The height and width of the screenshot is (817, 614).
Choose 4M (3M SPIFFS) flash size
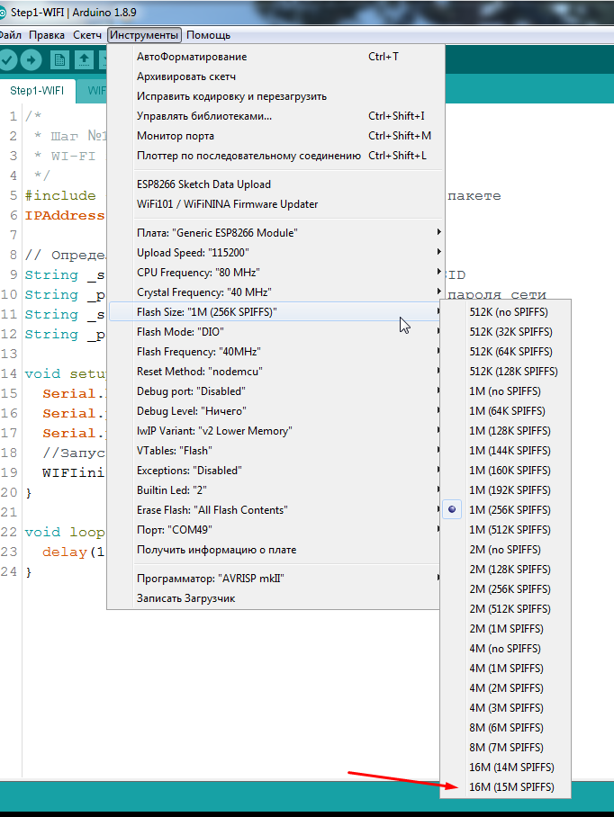click(506, 707)
